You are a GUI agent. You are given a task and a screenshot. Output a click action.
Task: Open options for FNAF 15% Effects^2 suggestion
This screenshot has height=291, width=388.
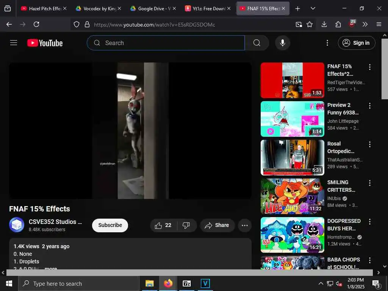[370, 67]
